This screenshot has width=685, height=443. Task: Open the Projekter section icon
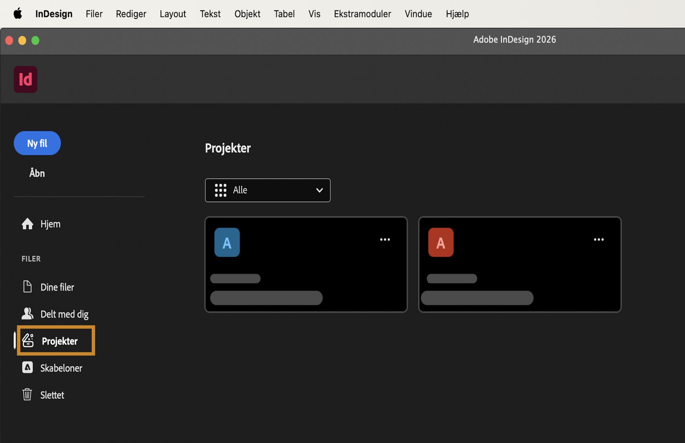click(x=28, y=341)
